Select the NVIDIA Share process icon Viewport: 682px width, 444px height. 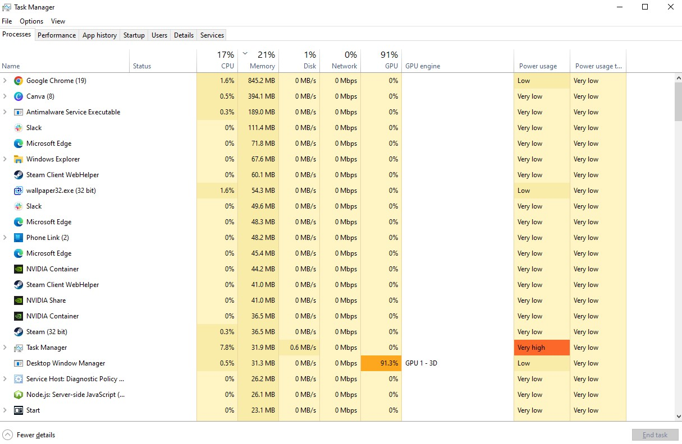click(x=18, y=300)
